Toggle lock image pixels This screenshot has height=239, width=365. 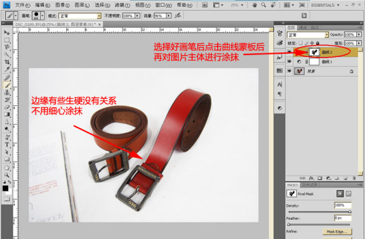pos(306,43)
